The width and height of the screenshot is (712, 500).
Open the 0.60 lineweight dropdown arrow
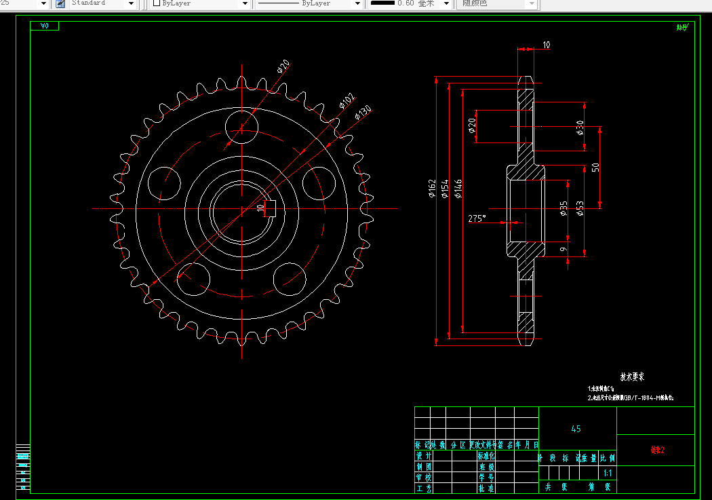click(446, 3)
